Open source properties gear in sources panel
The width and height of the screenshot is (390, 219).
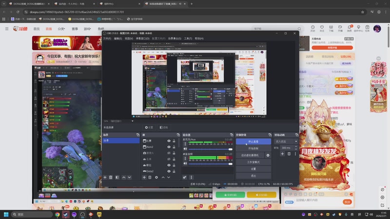coord(156,177)
